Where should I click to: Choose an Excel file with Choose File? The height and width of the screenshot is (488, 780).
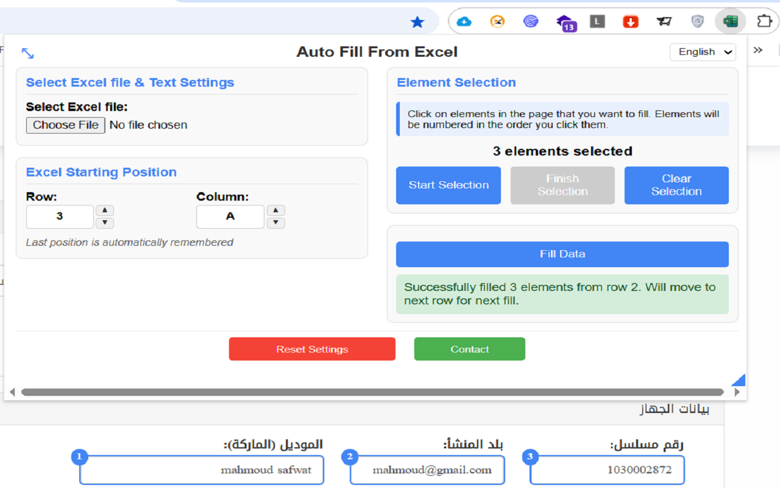pos(65,125)
